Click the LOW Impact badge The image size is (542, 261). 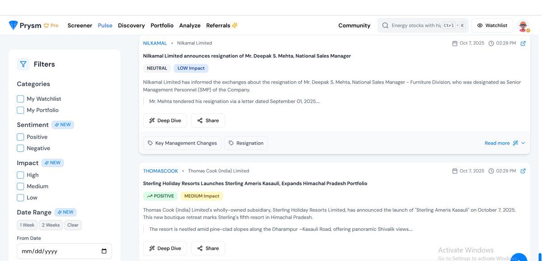pyautogui.click(x=191, y=68)
